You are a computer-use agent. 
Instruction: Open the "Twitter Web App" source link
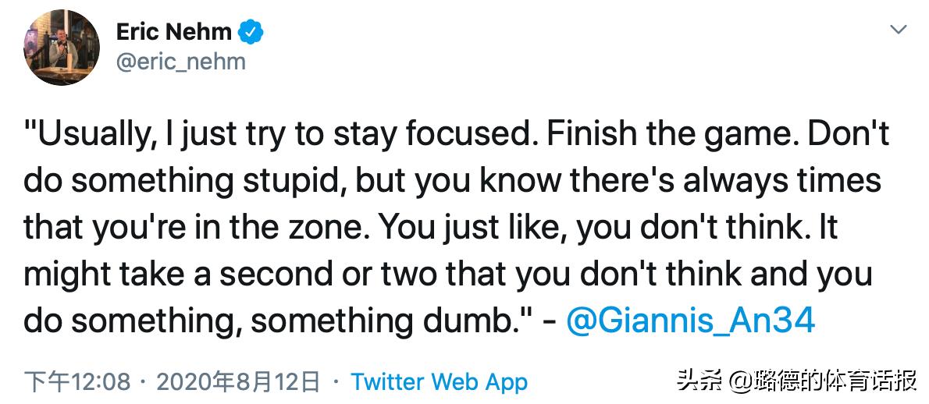pos(439,381)
